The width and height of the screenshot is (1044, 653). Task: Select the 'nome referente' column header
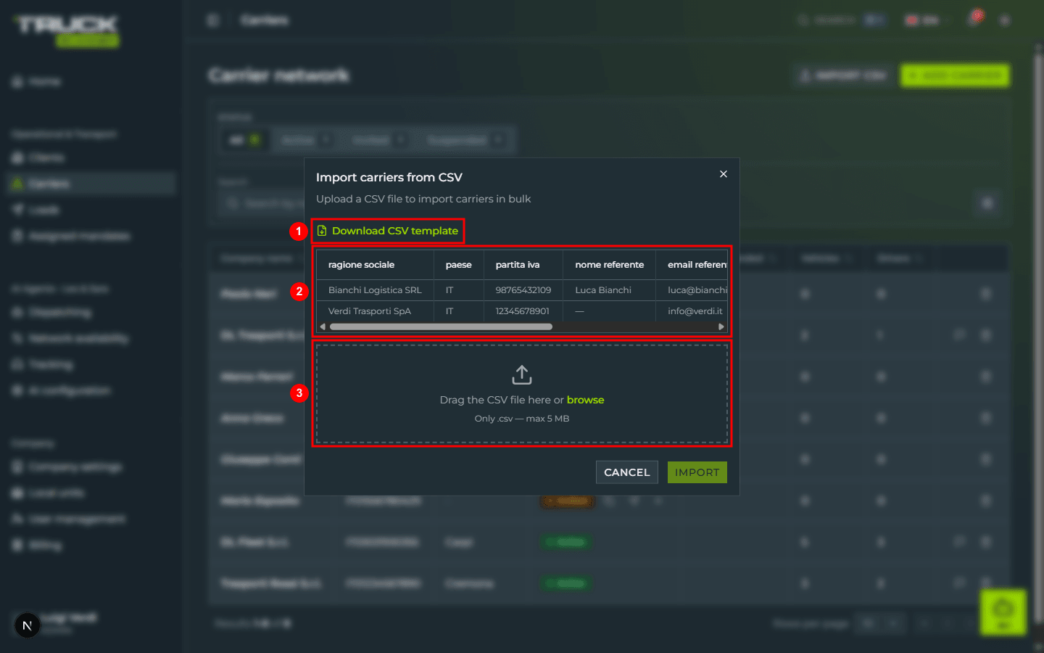pos(609,265)
